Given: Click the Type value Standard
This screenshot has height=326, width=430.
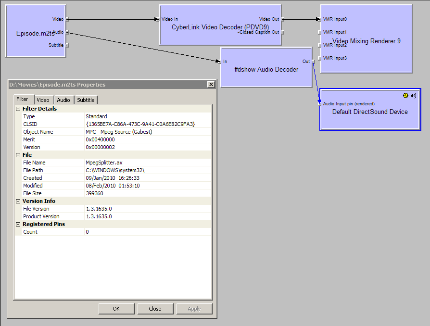Looking at the screenshot, I should [96, 116].
